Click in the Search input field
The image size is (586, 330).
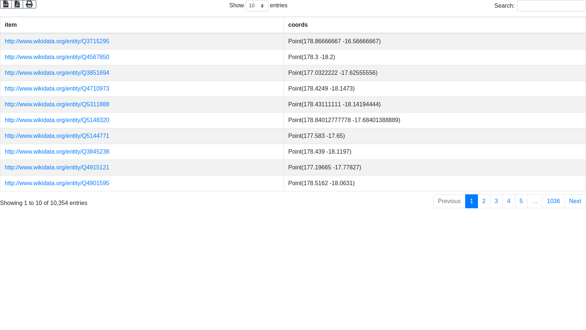(551, 6)
